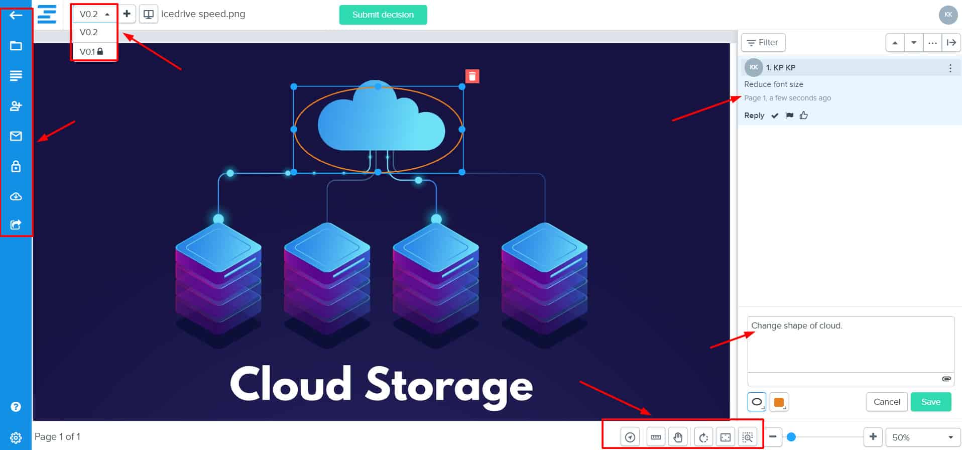Image resolution: width=962 pixels, height=450 pixels.
Task: Open the compare versions icon next to the filename
Action: (x=149, y=14)
